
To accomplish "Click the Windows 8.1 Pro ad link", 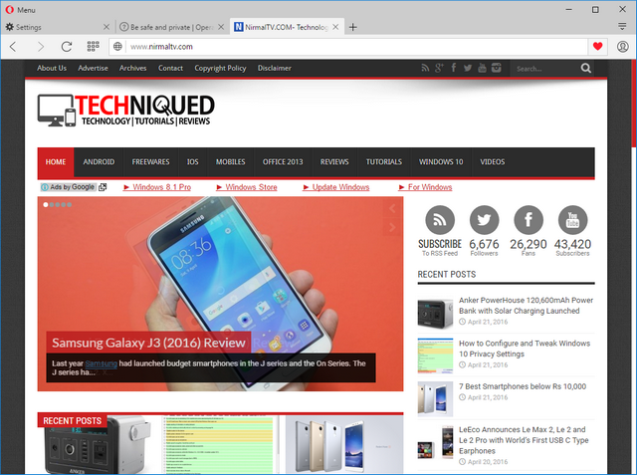I will click(x=157, y=187).
